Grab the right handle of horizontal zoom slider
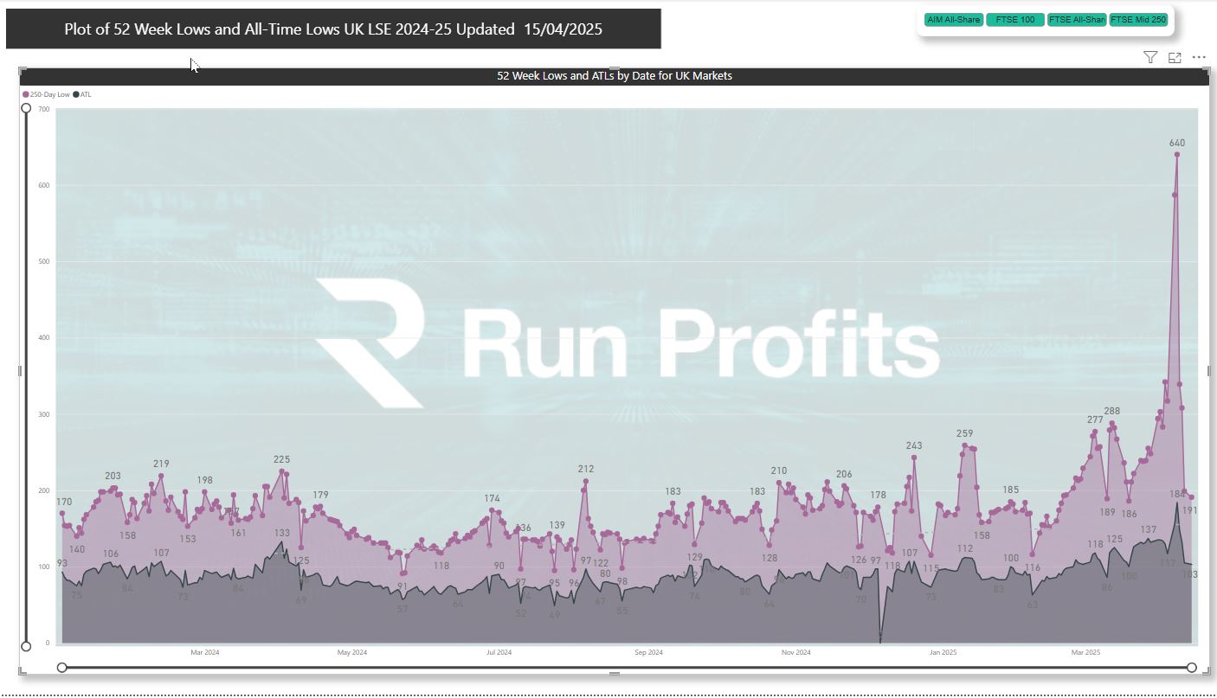The height and width of the screenshot is (698, 1217). [x=1192, y=668]
